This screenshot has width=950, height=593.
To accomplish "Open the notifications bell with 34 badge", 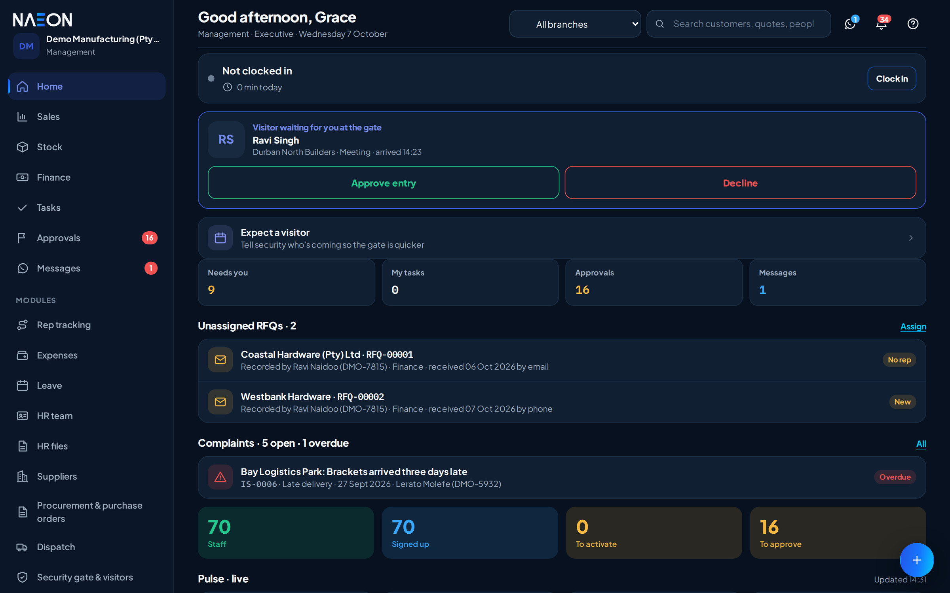I will (x=882, y=24).
